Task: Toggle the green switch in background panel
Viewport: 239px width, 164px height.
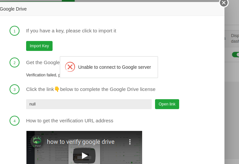Action: point(235,55)
